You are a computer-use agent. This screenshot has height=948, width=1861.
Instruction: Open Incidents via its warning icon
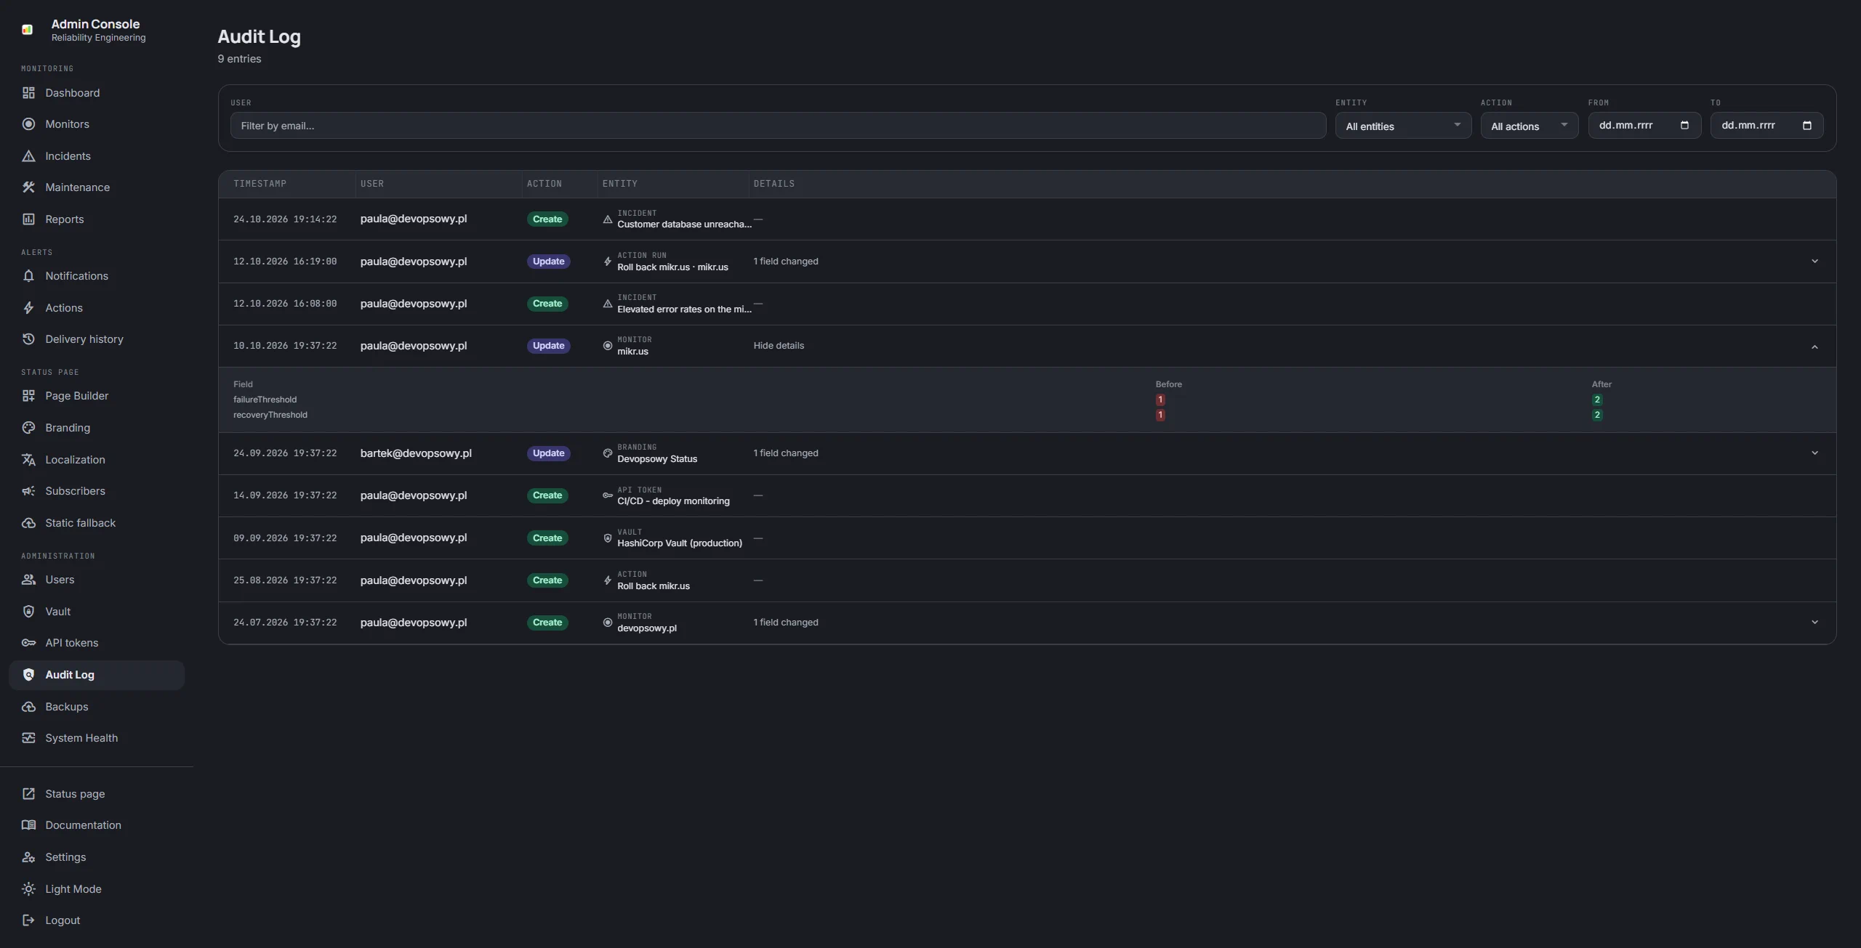point(28,156)
